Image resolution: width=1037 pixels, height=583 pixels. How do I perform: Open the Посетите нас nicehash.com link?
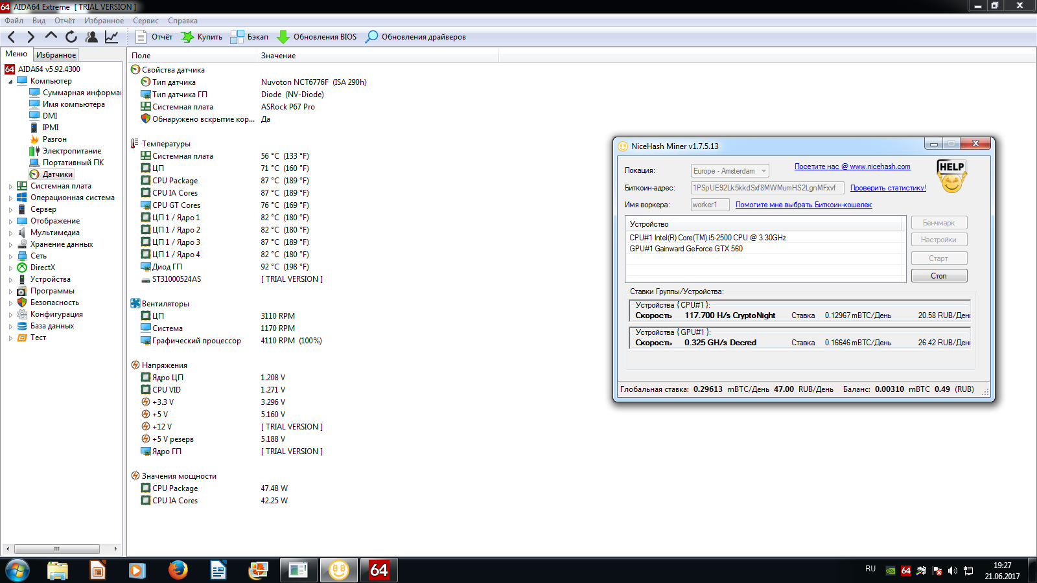pyautogui.click(x=852, y=166)
